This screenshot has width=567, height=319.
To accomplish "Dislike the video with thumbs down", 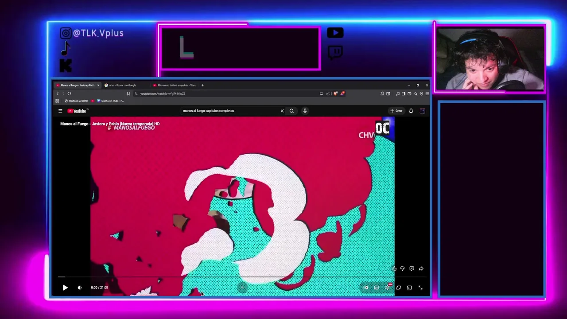I will pyautogui.click(x=402, y=268).
